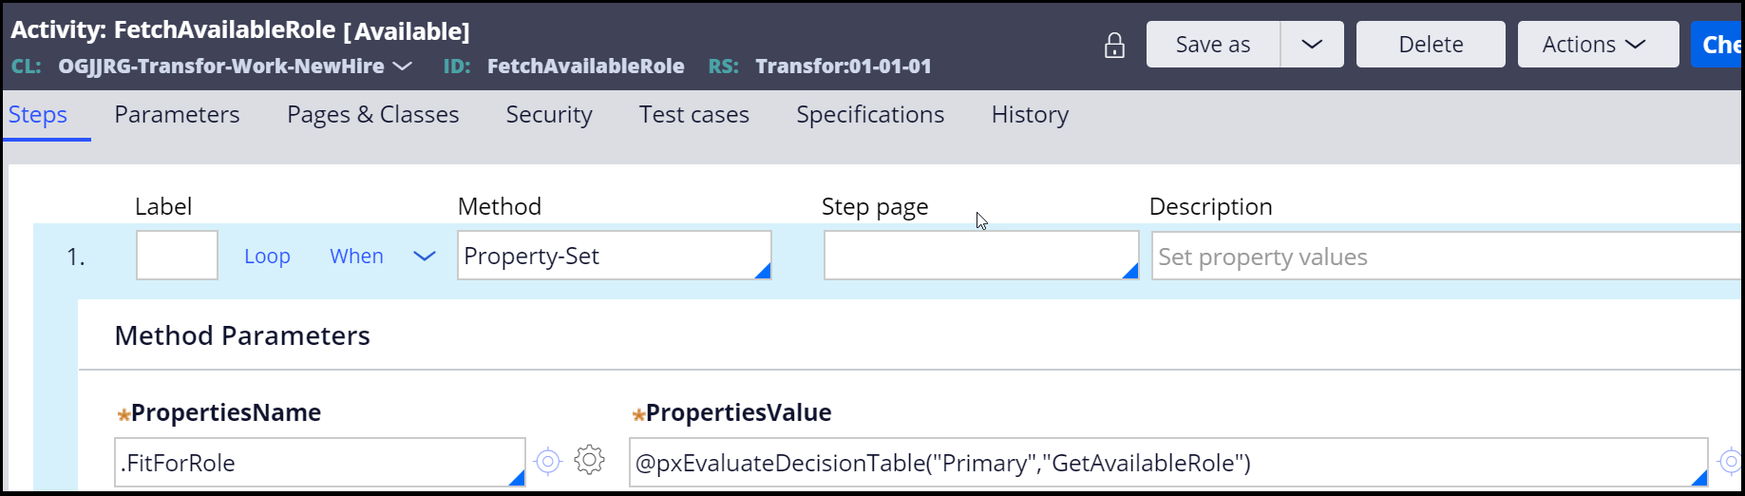Click the When link in step 1
This screenshot has width=1745, height=496.
click(x=356, y=257)
